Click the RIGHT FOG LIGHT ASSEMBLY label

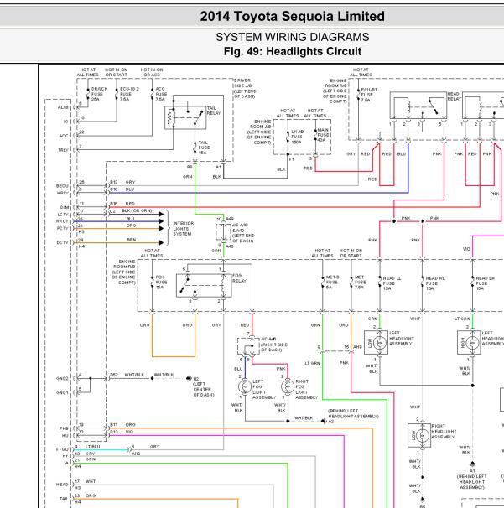pos(306,390)
